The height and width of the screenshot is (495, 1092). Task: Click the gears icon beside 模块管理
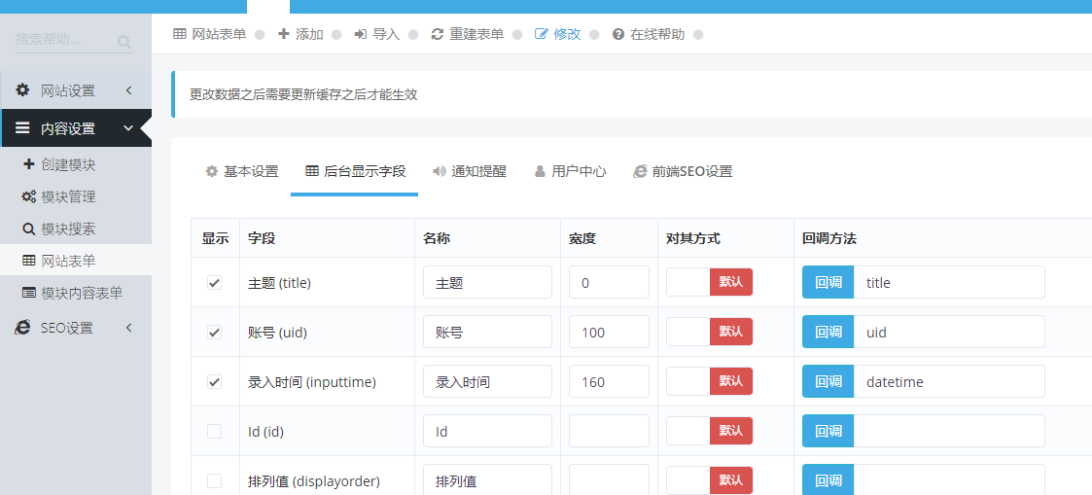point(28,197)
